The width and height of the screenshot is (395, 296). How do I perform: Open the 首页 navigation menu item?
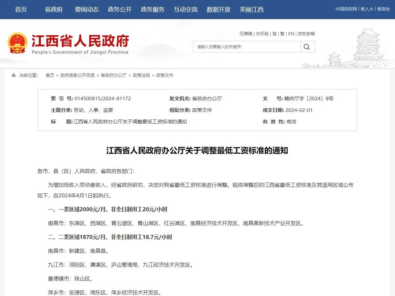[21, 10]
